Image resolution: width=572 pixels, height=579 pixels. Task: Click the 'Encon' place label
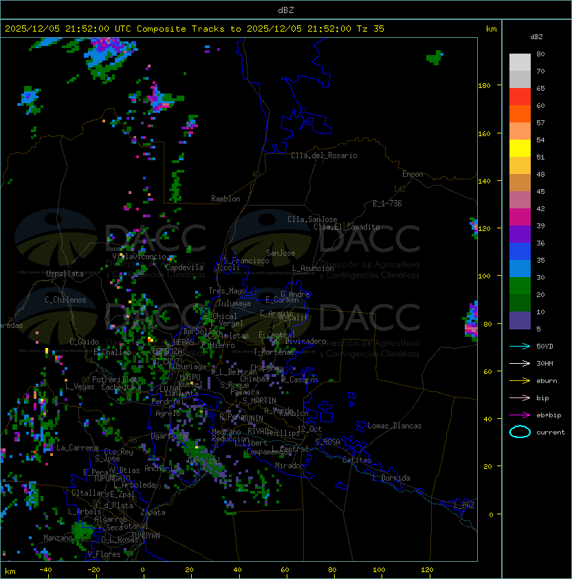point(412,174)
